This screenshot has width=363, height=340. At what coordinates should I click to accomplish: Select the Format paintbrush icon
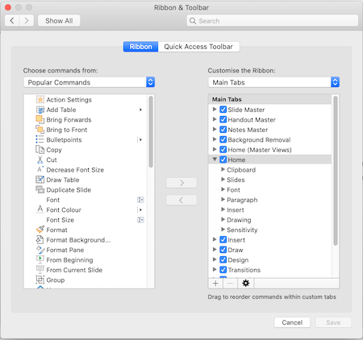pos(40,230)
